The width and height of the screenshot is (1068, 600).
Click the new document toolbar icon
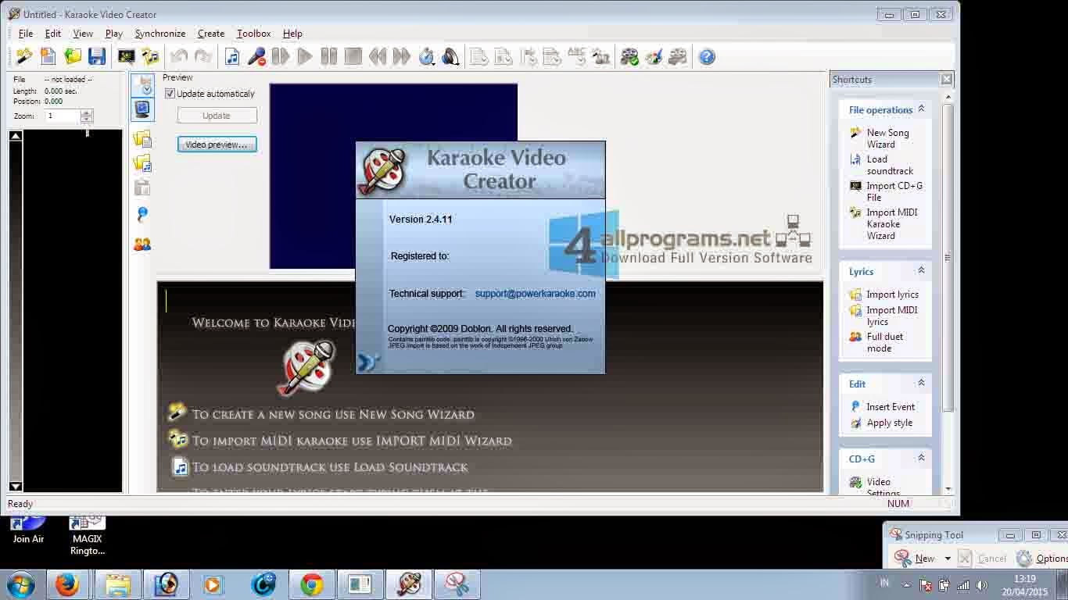[x=48, y=56]
